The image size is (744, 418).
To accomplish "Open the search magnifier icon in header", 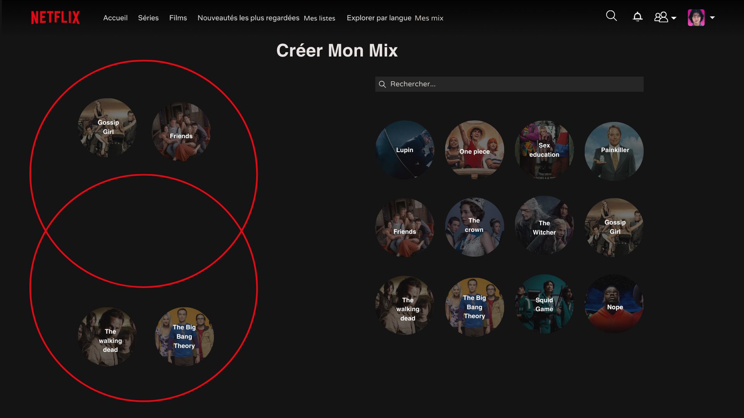I will (611, 16).
